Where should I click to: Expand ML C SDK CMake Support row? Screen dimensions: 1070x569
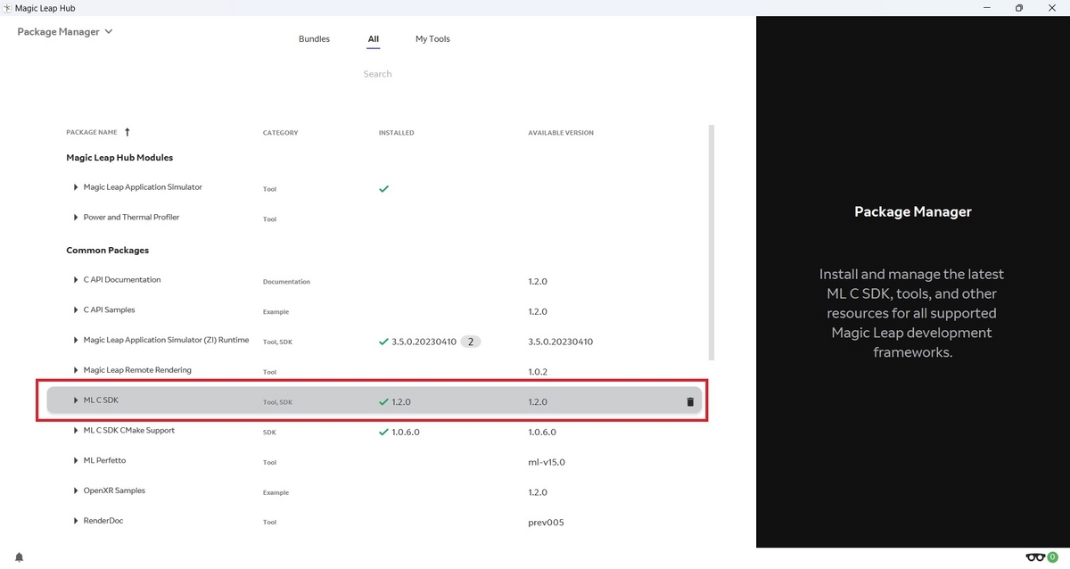coord(76,431)
